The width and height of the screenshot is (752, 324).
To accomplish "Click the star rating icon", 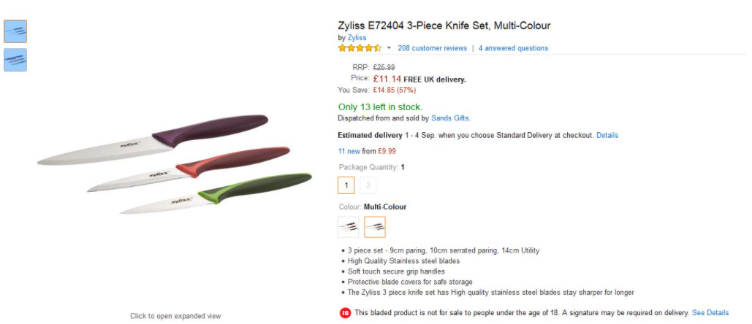I will click(x=360, y=48).
